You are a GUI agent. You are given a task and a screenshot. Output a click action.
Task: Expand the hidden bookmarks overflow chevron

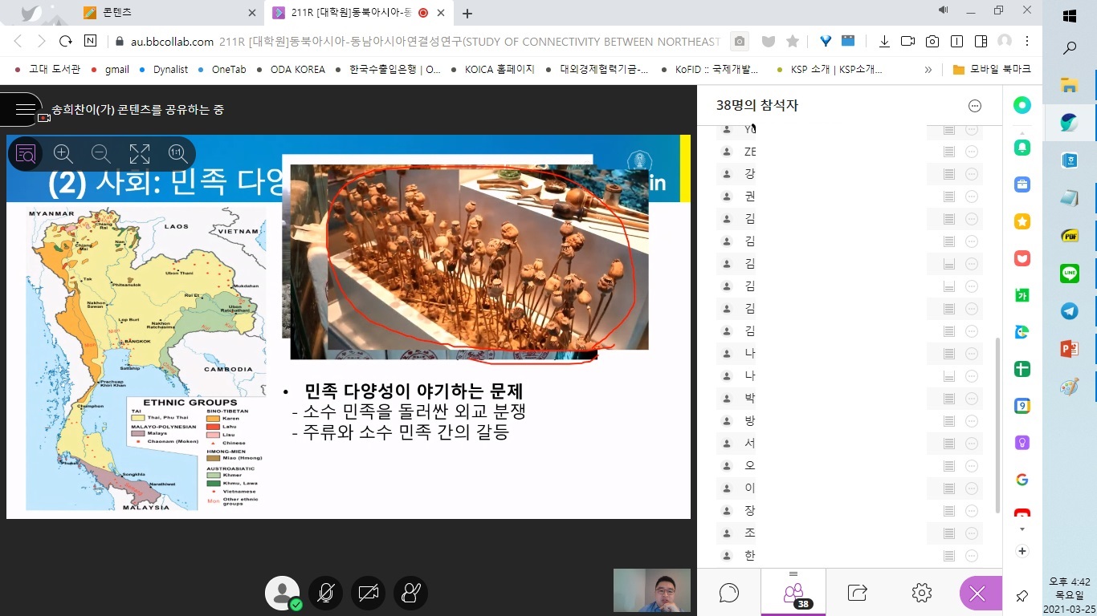(x=928, y=70)
